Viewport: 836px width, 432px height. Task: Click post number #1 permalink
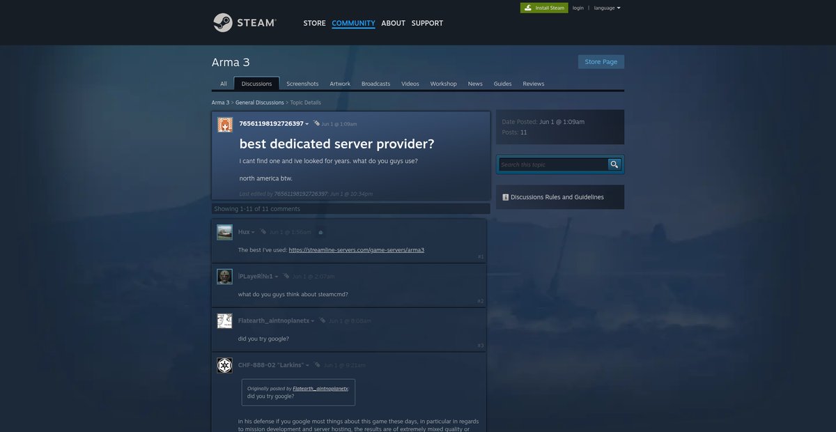pyautogui.click(x=481, y=256)
